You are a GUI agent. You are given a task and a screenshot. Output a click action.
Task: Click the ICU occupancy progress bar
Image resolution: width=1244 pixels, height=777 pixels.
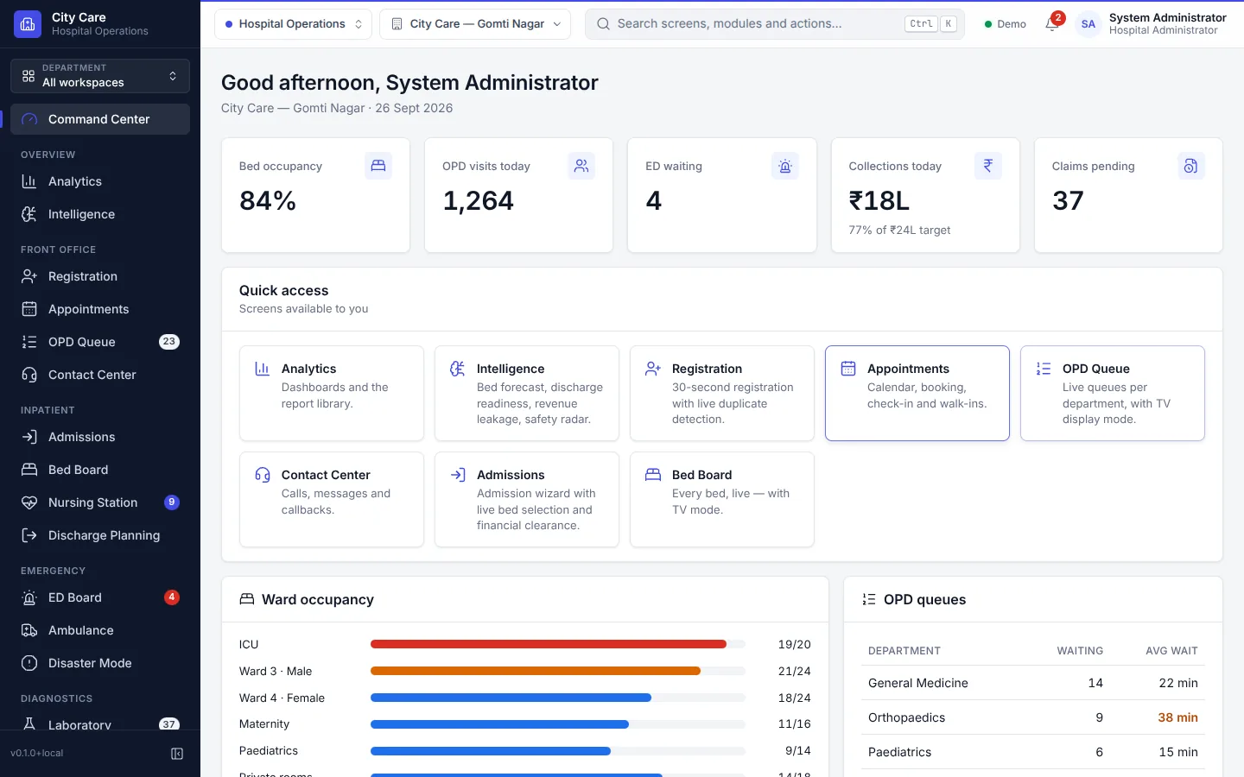pyautogui.click(x=558, y=644)
